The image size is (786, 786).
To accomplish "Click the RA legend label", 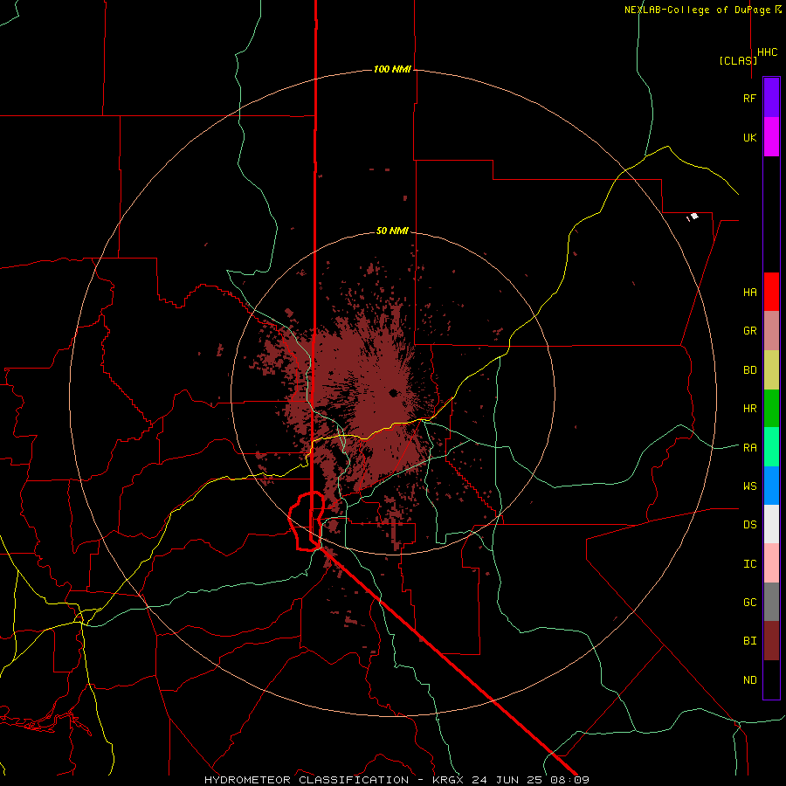I will [749, 447].
